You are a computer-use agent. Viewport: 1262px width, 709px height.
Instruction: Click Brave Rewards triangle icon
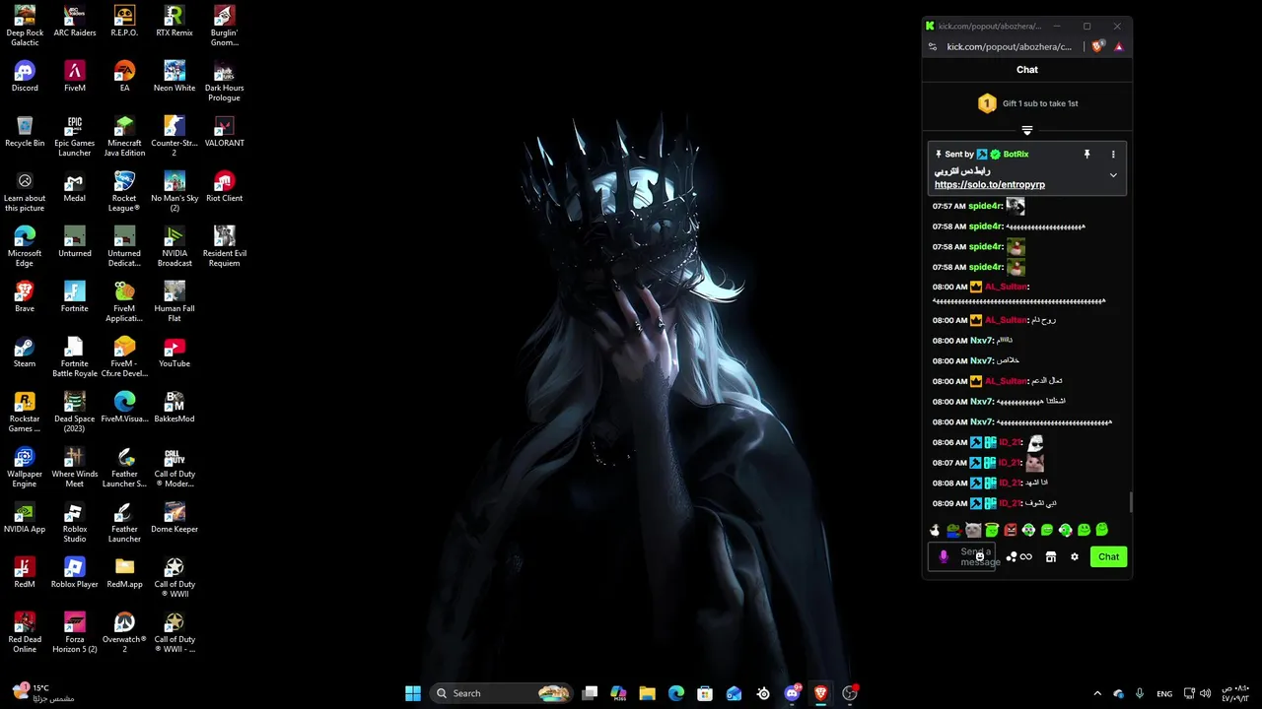[1119, 46]
